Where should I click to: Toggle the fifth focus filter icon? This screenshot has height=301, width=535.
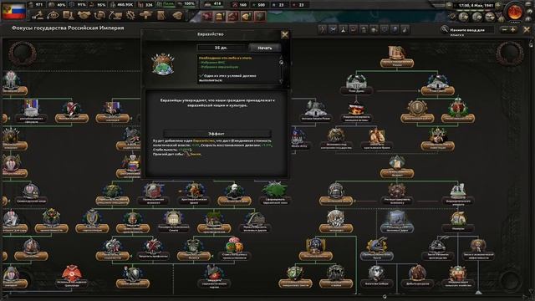pyautogui.click(x=364, y=30)
